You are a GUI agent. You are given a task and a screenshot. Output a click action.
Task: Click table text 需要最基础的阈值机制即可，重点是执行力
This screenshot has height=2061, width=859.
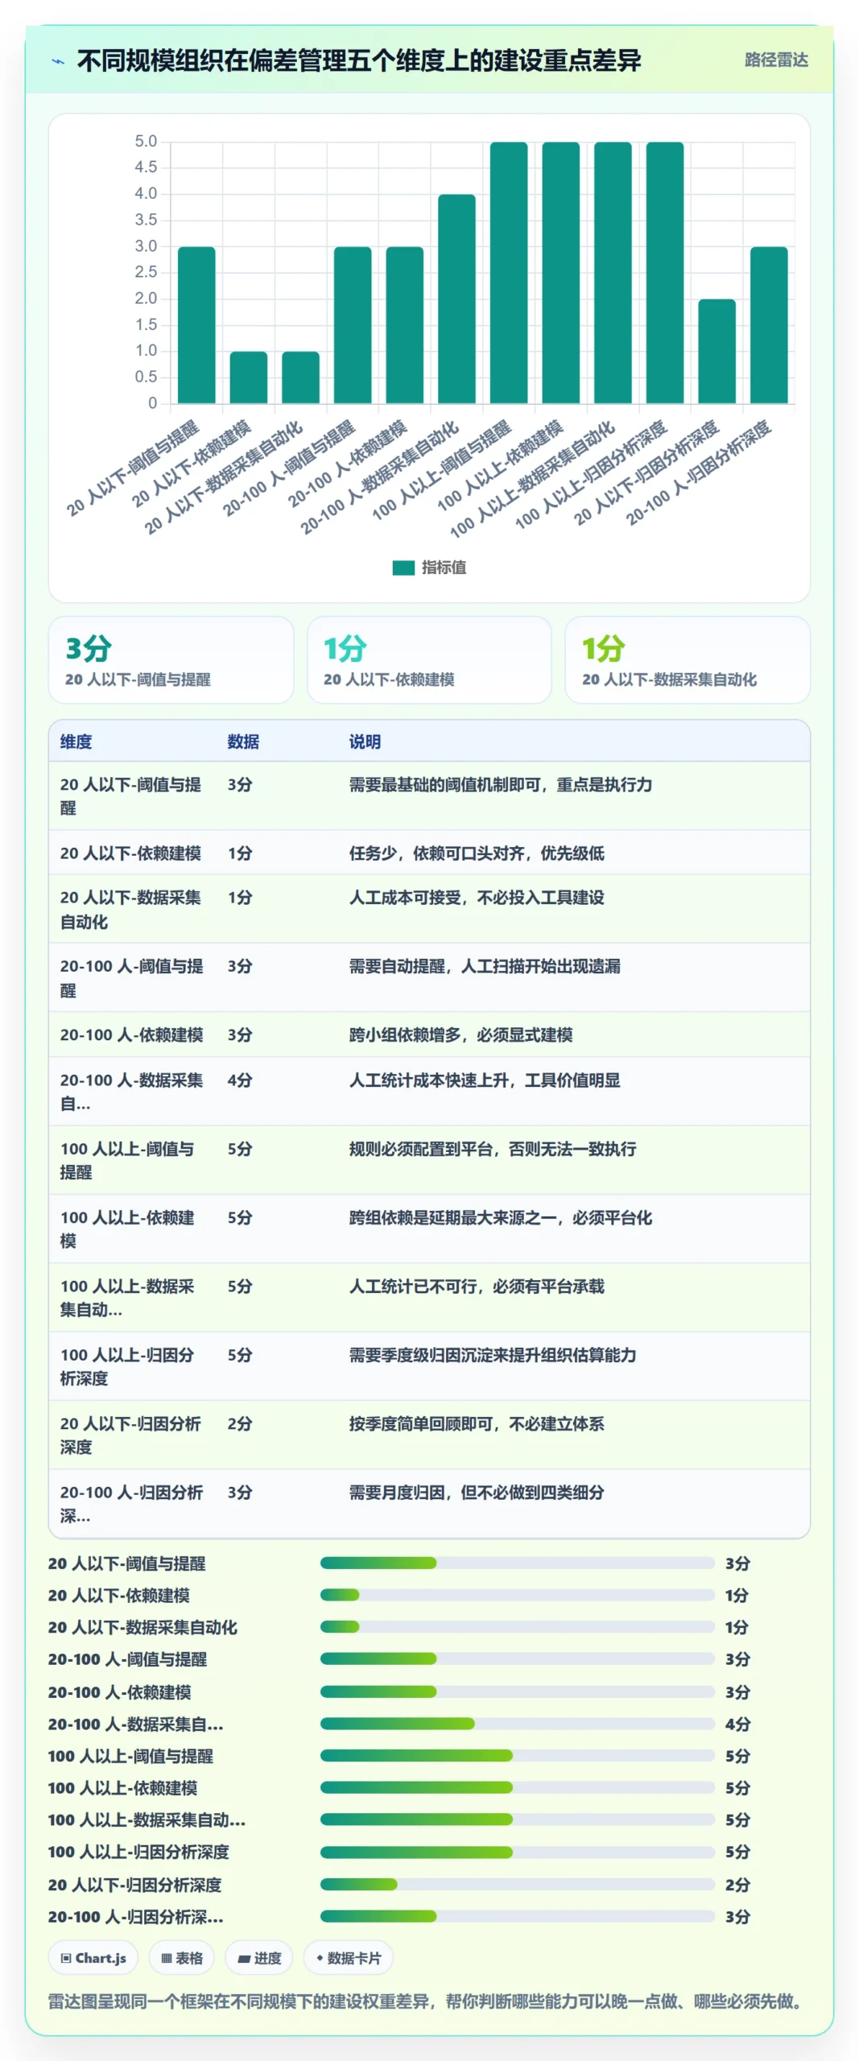pos(501,784)
